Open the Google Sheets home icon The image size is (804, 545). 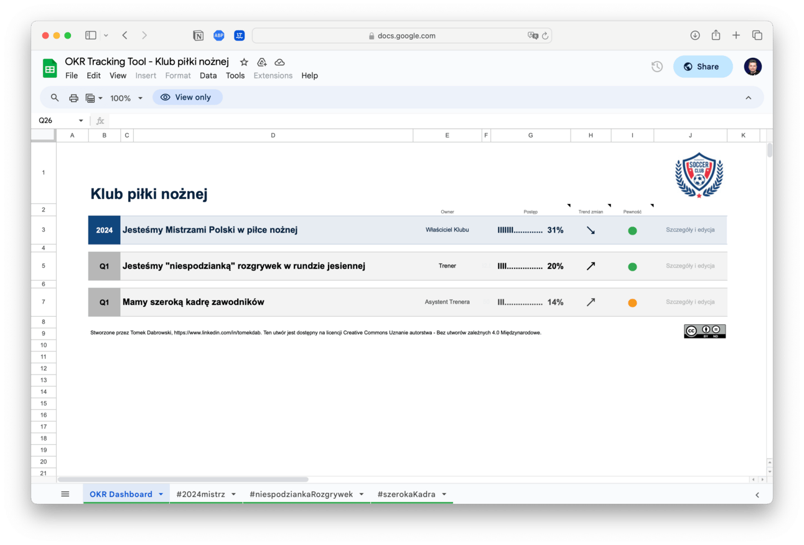50,68
